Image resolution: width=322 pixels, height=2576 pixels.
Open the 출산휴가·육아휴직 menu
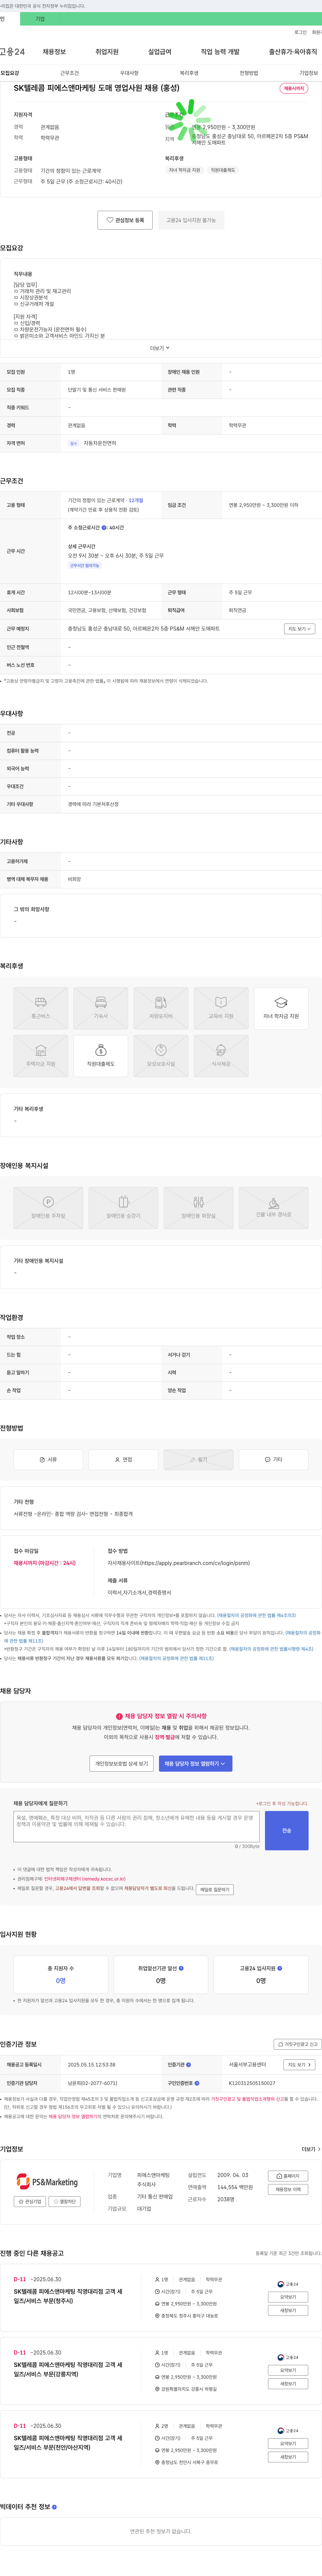tap(293, 52)
